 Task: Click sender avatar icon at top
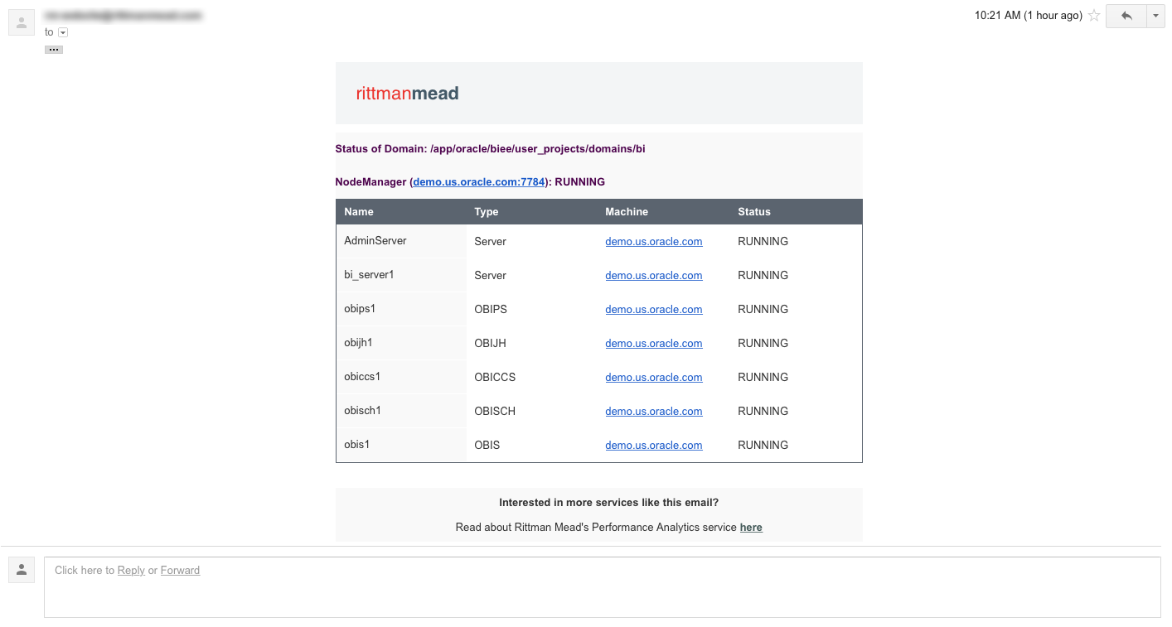click(22, 22)
